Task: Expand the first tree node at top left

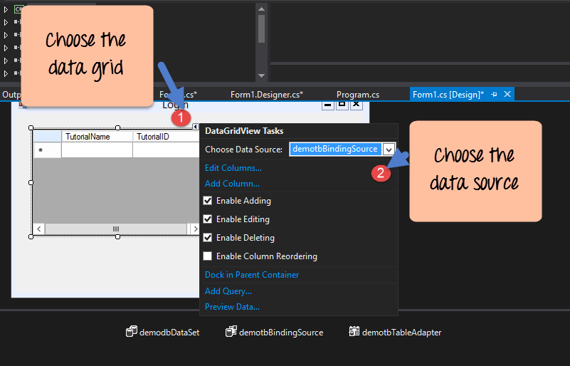Action: pyautogui.click(x=6, y=9)
